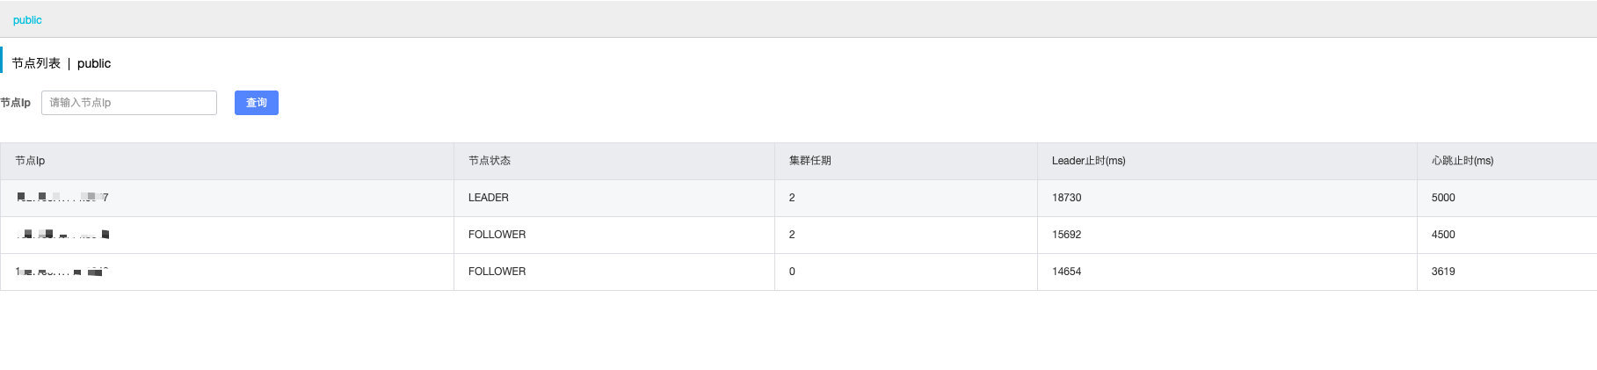
Task: Click the 节点列表 | public page heading
Action: pos(62,63)
